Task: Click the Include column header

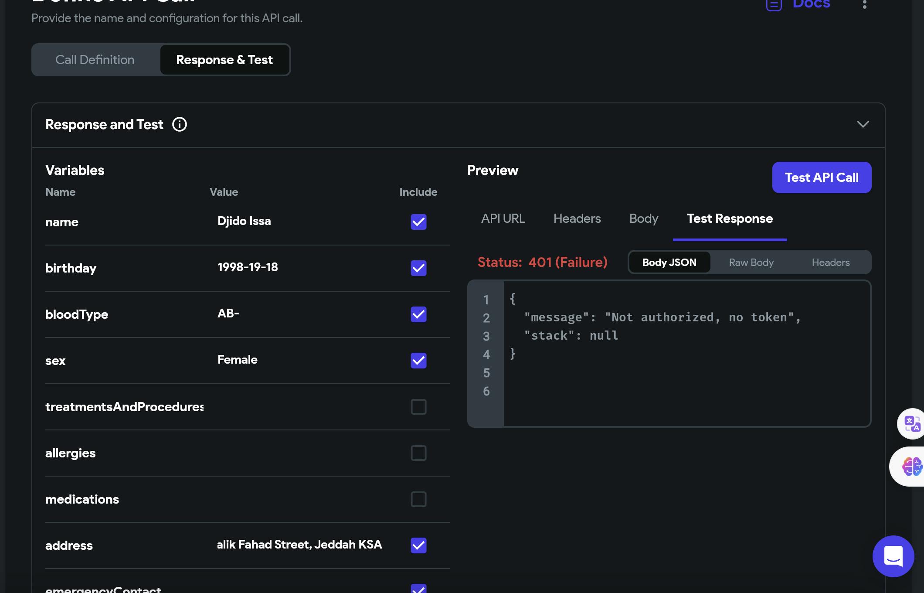Action: coord(418,192)
